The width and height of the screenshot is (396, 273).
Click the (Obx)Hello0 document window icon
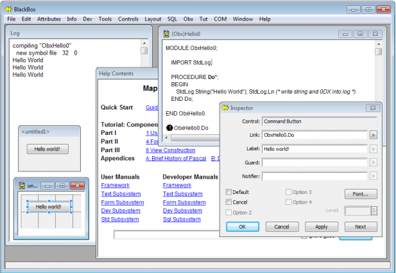166,33
